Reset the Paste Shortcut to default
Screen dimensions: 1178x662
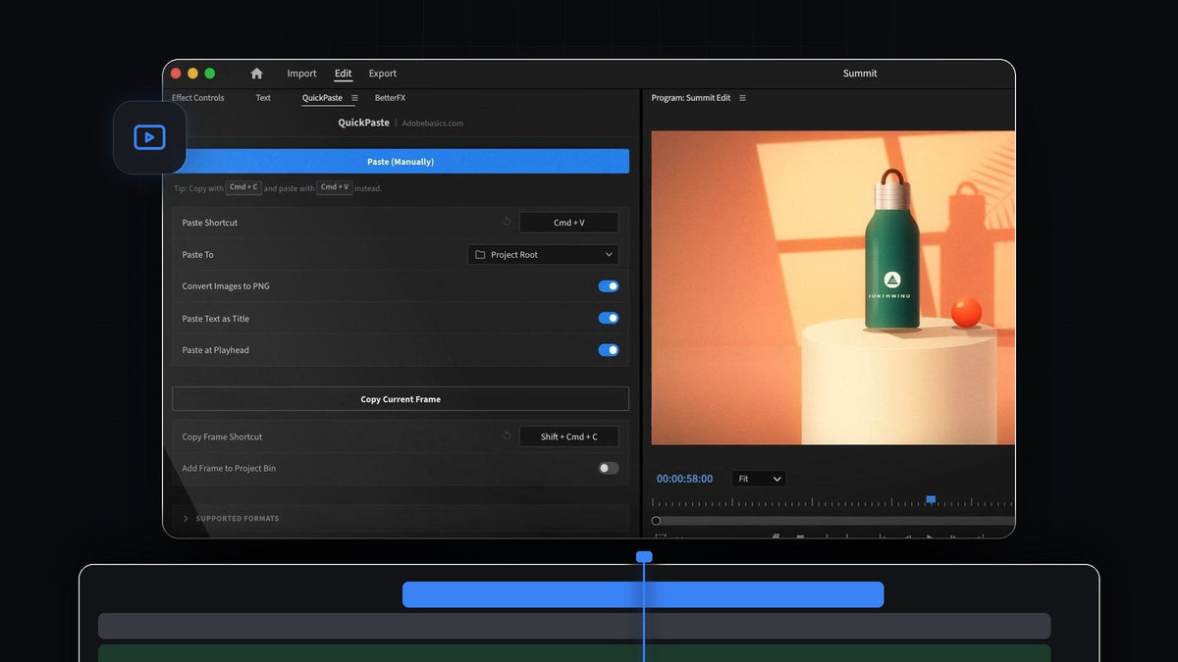pos(507,223)
